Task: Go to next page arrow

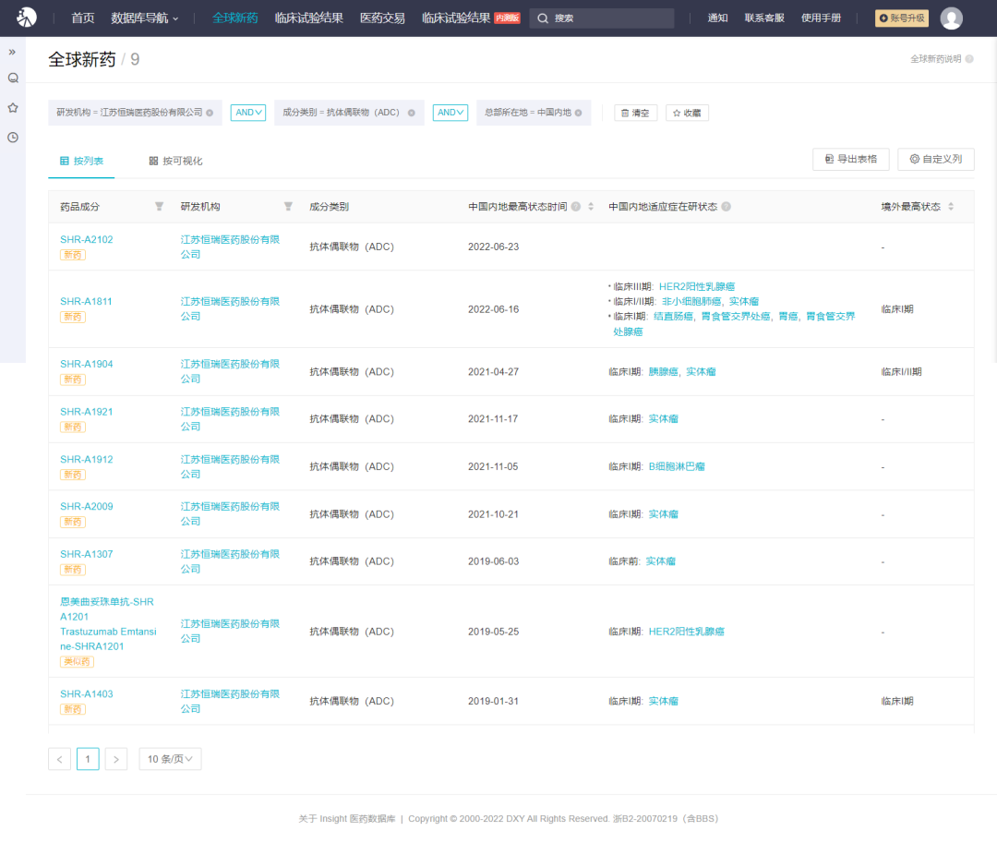Action: point(115,758)
